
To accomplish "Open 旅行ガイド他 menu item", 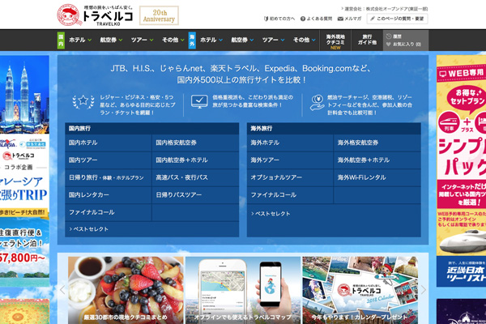I will tap(367, 40).
